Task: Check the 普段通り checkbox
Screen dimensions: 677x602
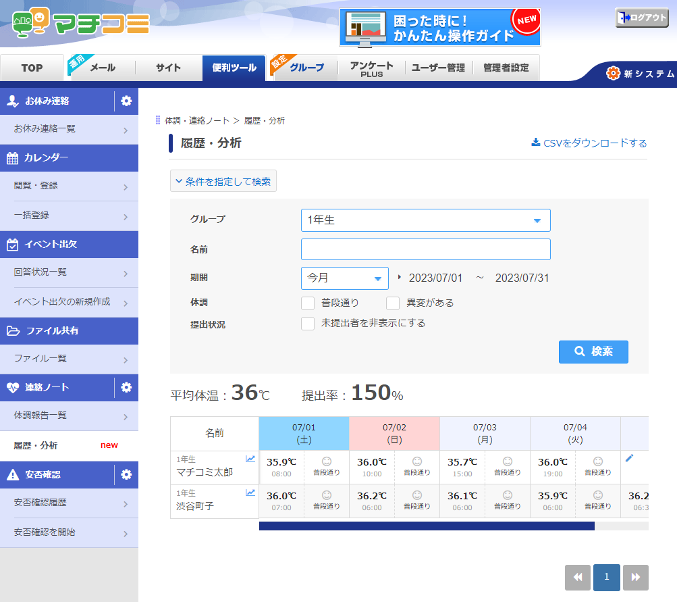Action: click(308, 303)
